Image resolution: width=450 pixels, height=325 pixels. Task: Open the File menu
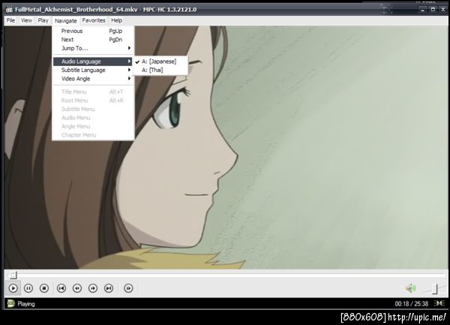click(x=10, y=20)
